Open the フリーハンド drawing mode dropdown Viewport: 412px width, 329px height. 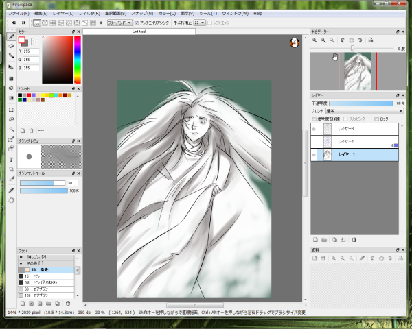119,23
